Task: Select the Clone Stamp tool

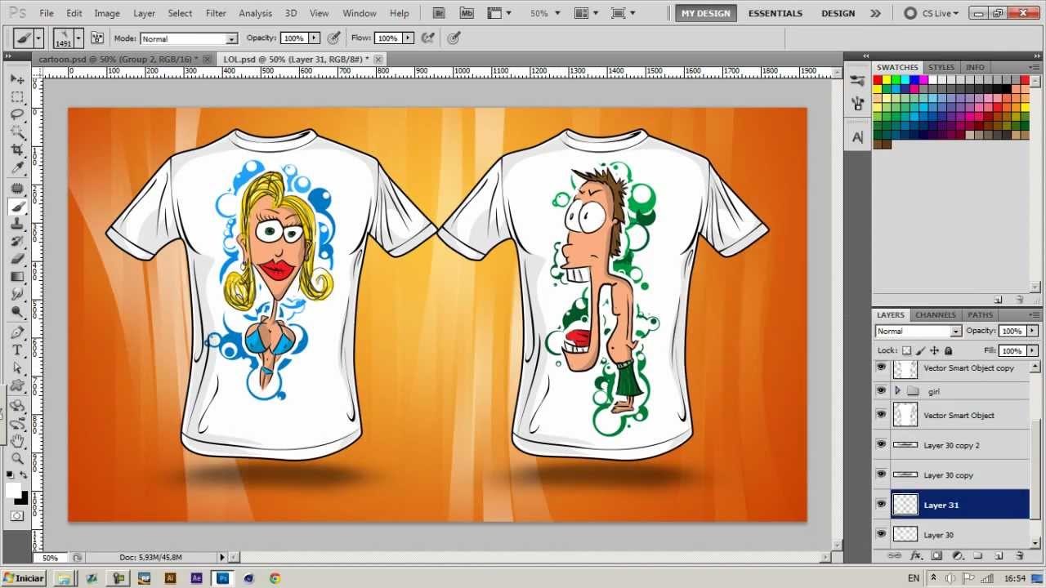Action: coord(17,224)
